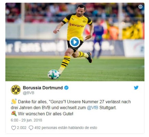Screen dimensions: 149x137
Task: Click the 'Wir wünschen Dir alles Gute!' line
Action: [x=45, y=114]
